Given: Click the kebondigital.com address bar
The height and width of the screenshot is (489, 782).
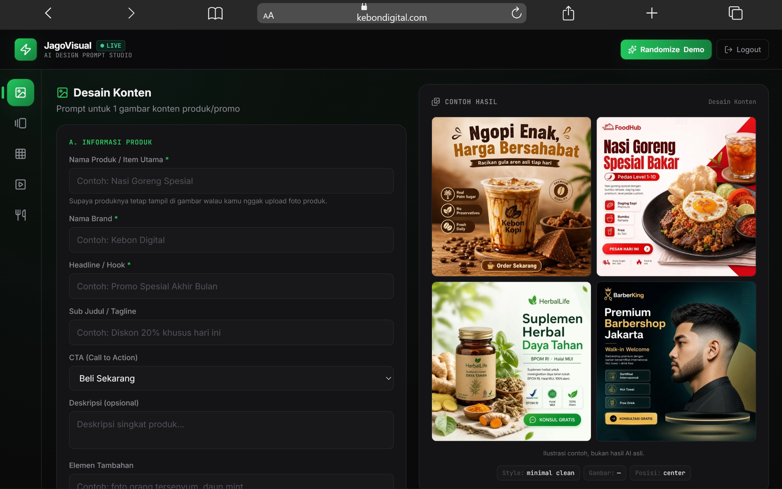Looking at the screenshot, I should click(391, 13).
